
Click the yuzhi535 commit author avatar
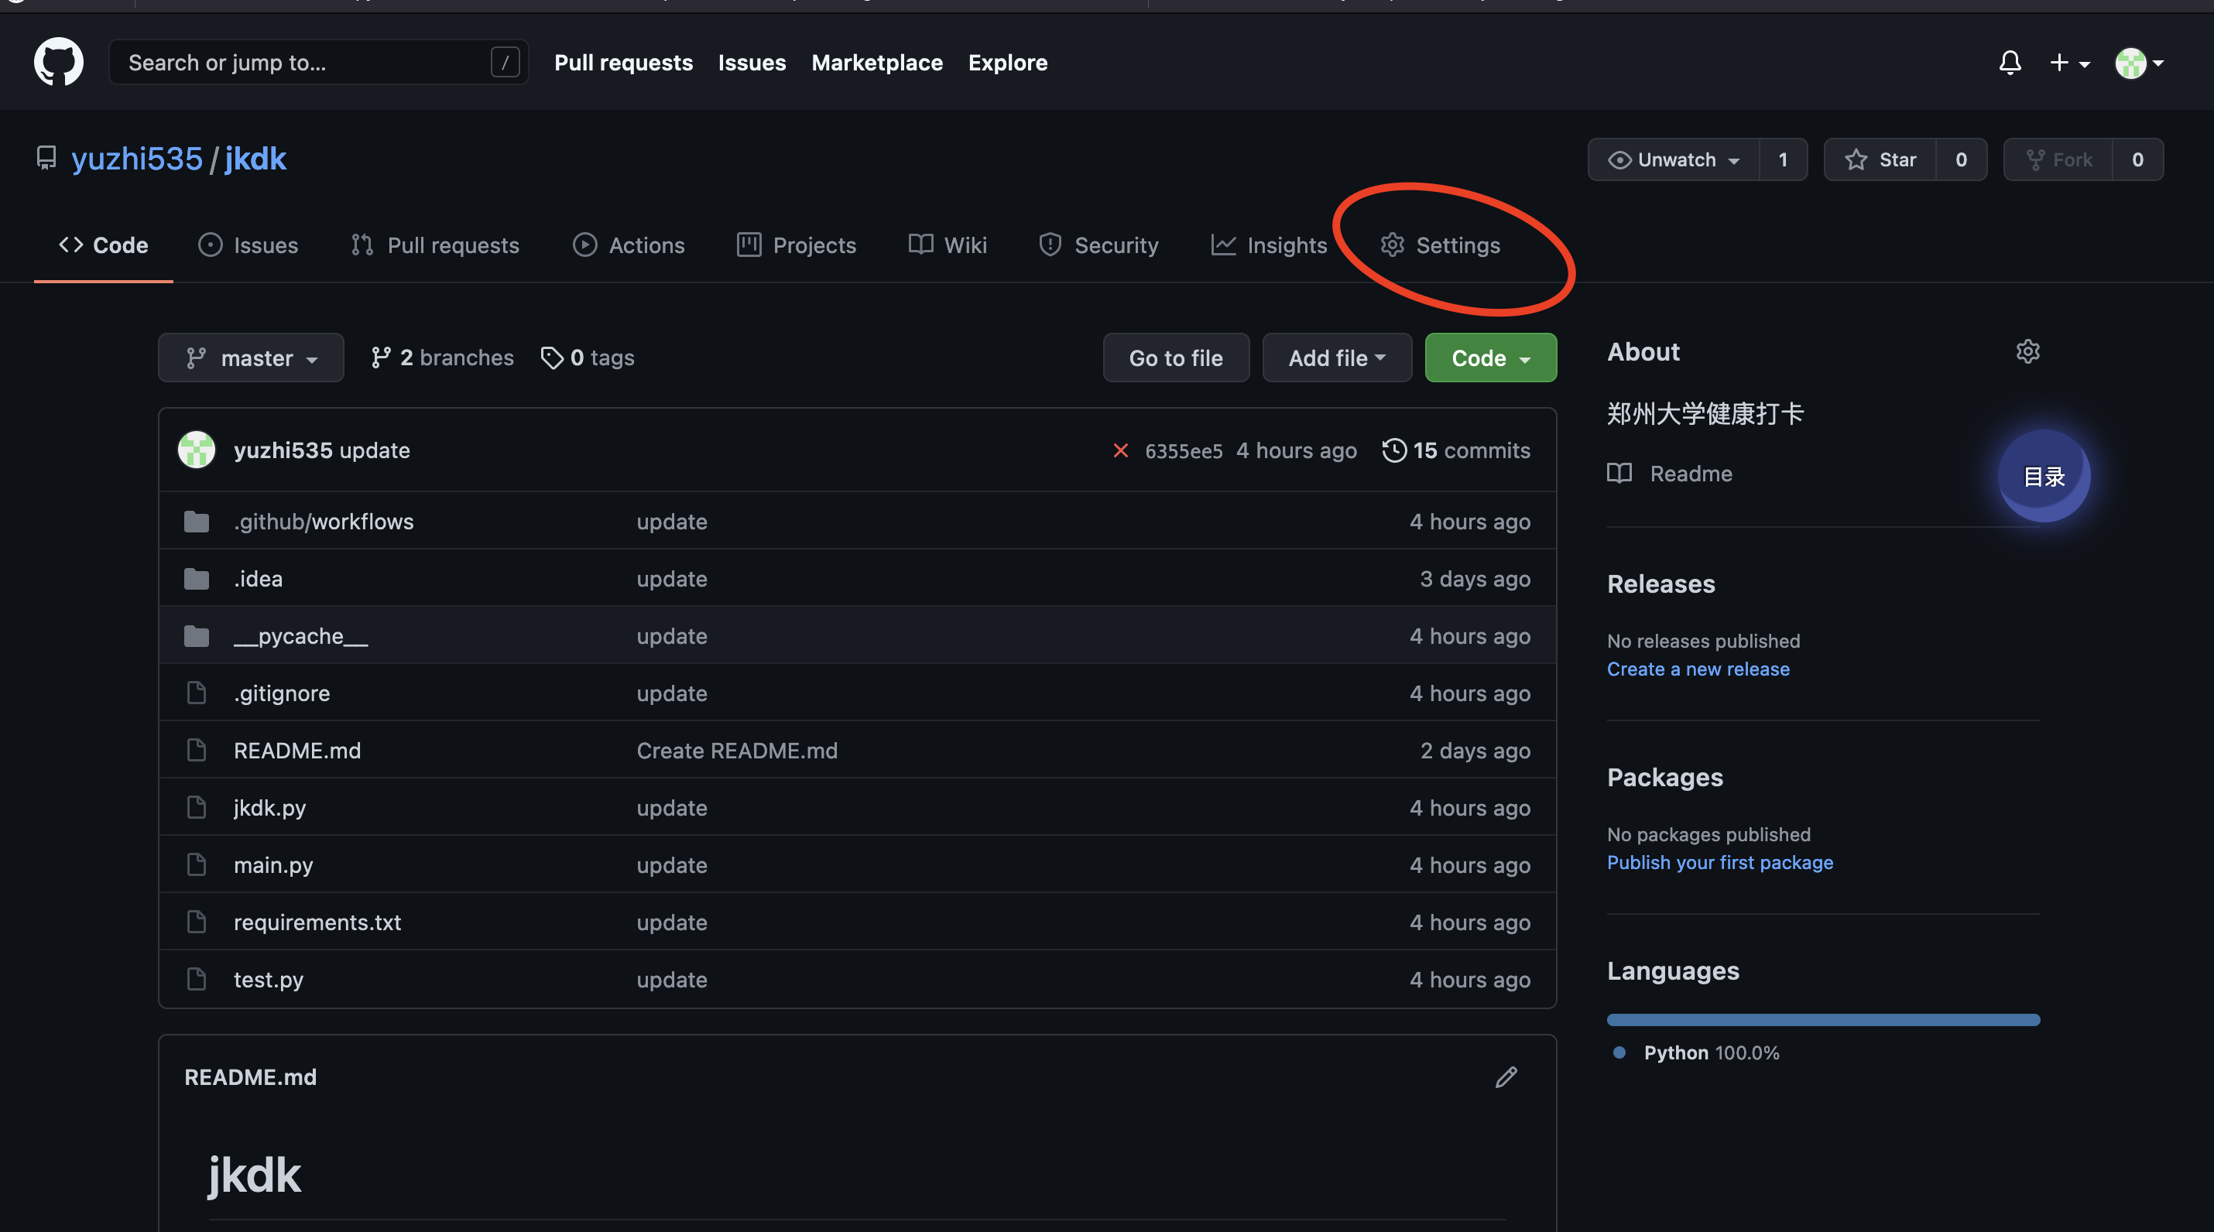(196, 450)
